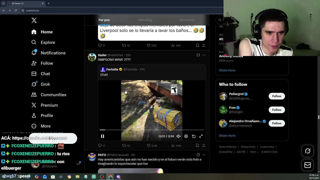Reply to Vader's SIMPSONS WAVE post
The height and width of the screenshot is (180, 320).
pyautogui.click(x=101, y=145)
